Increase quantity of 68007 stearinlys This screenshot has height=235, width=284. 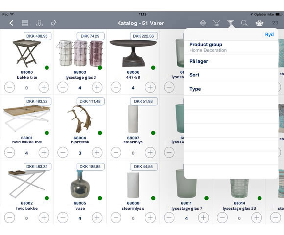click(150, 153)
